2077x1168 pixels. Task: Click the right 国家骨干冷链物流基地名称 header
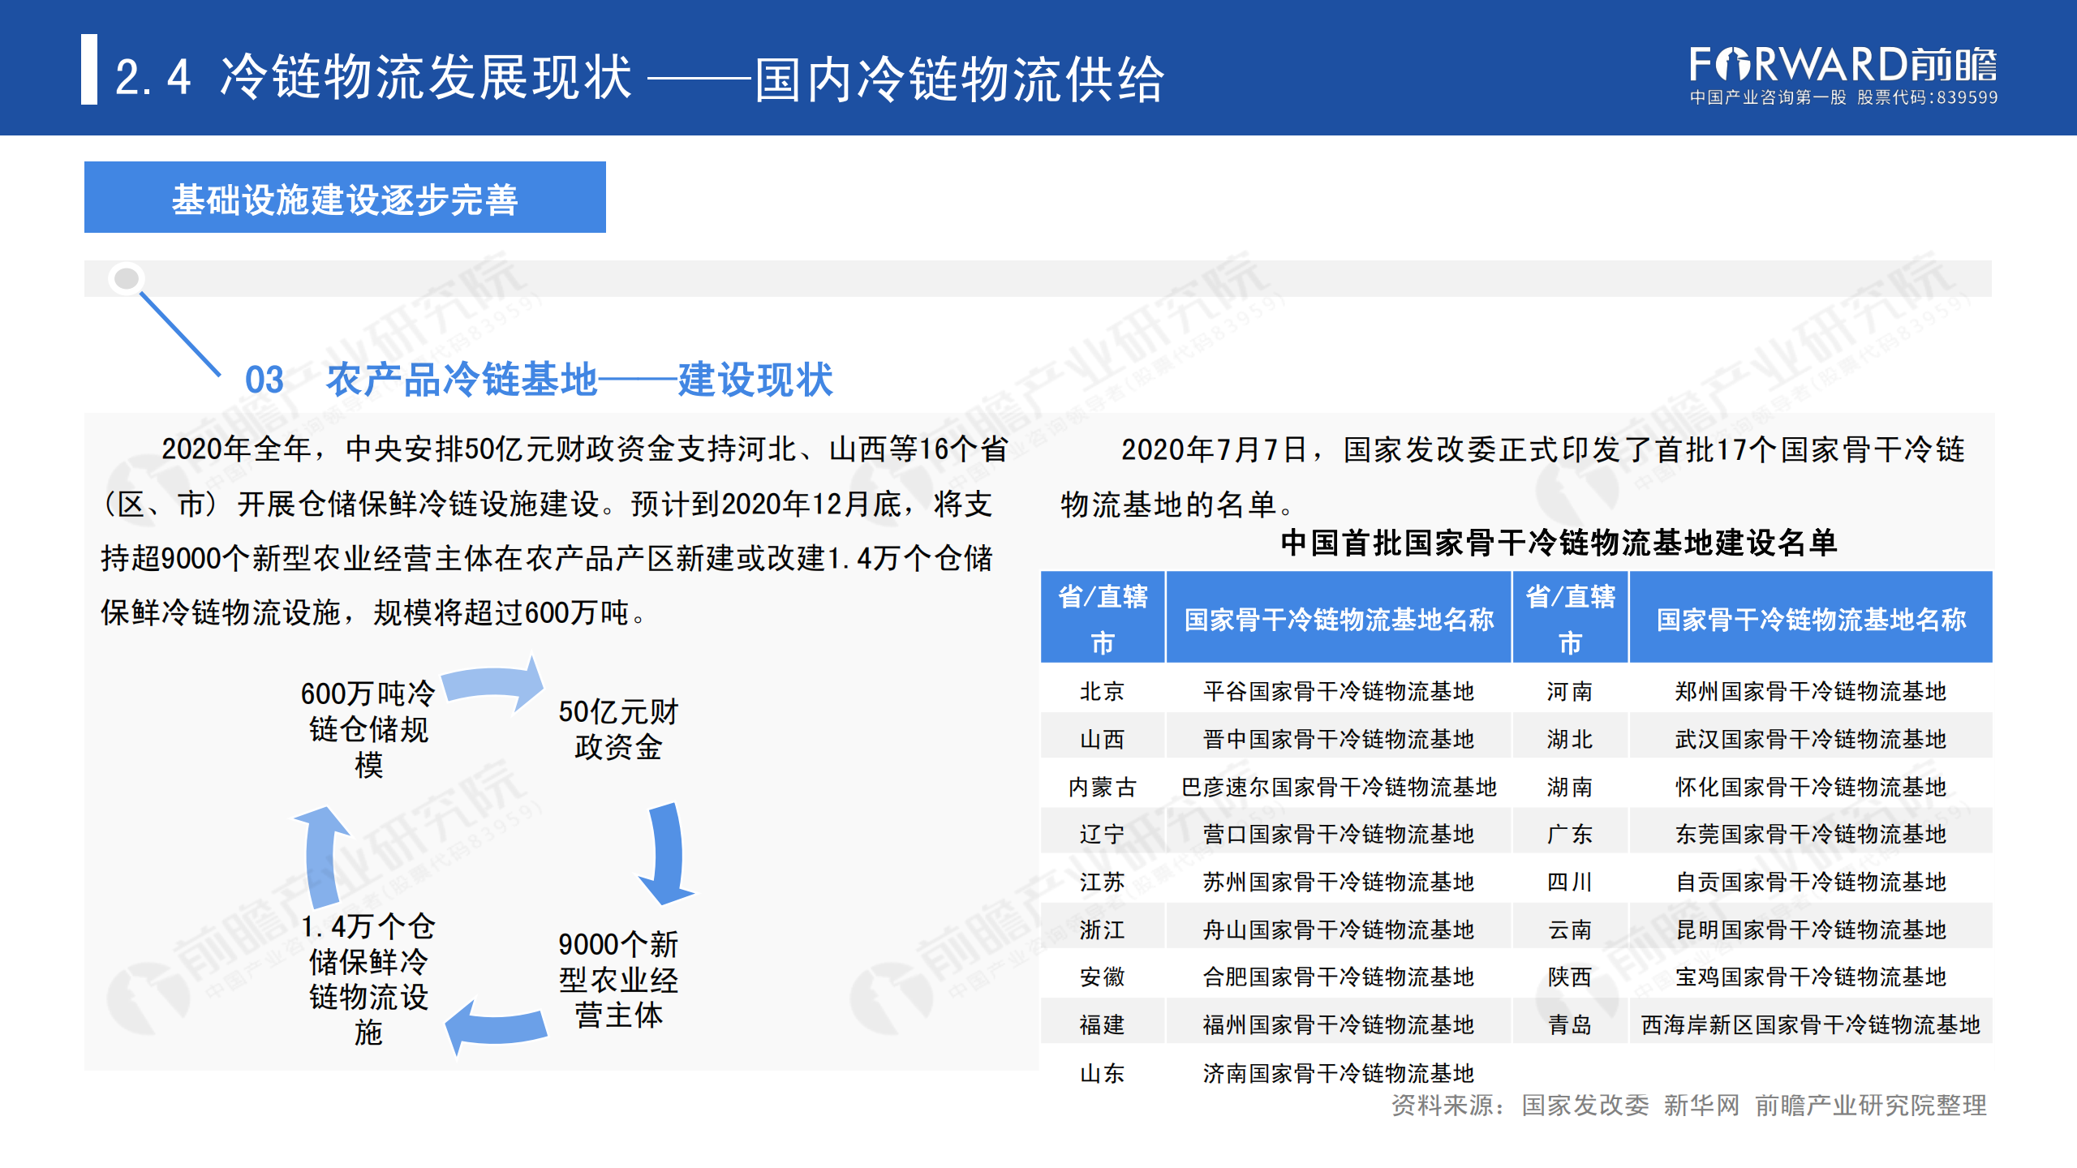tap(1811, 618)
